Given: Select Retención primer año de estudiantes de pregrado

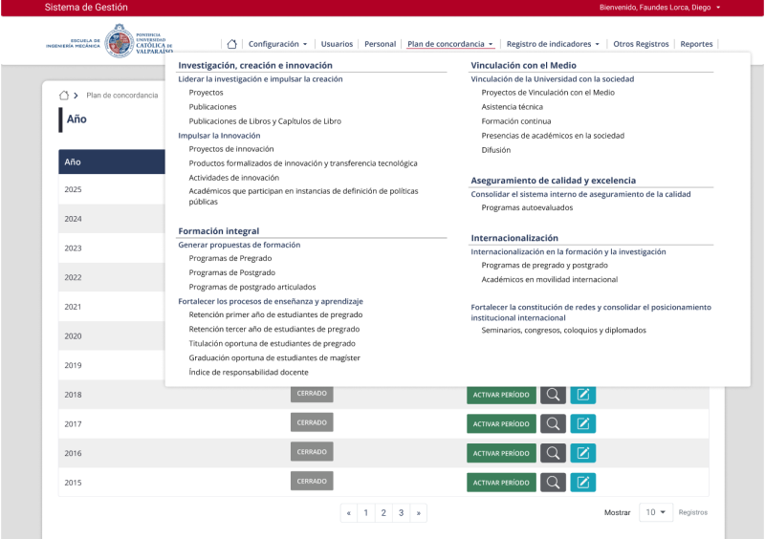Looking at the screenshot, I should pos(275,314).
